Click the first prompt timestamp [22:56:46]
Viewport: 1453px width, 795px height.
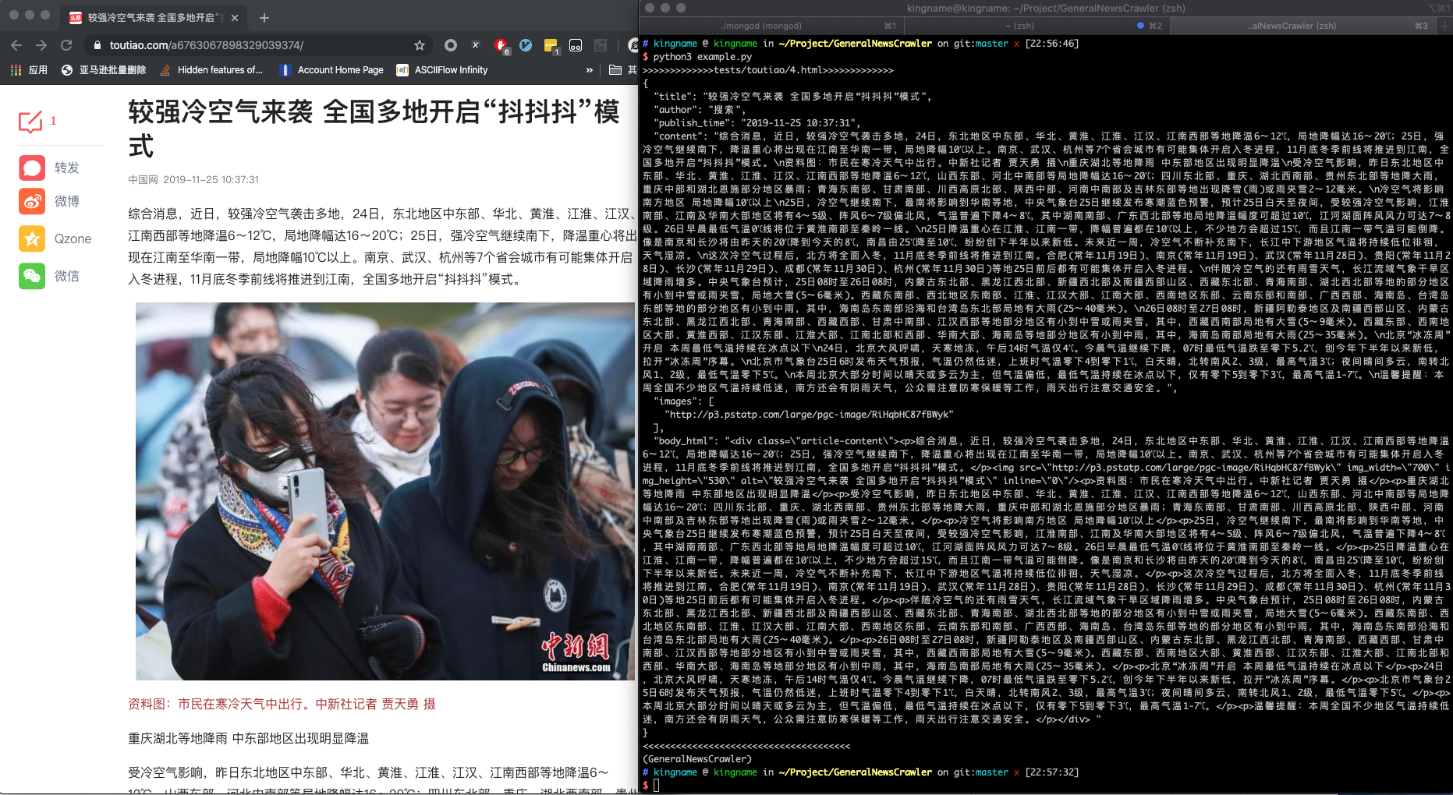(1052, 44)
